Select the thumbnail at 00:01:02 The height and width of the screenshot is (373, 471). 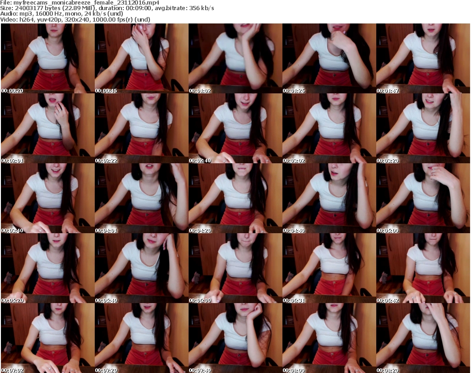(x=235, y=58)
